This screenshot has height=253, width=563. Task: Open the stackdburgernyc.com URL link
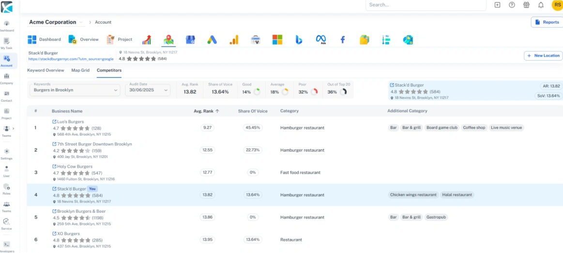[x=71, y=59]
